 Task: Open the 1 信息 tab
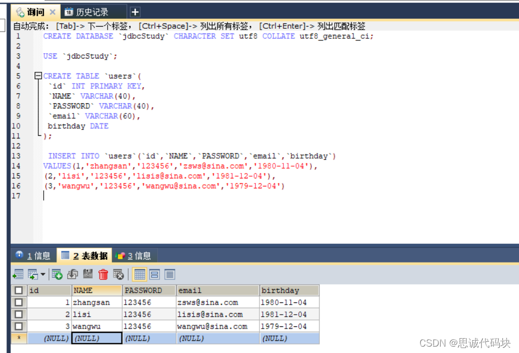[34, 256]
